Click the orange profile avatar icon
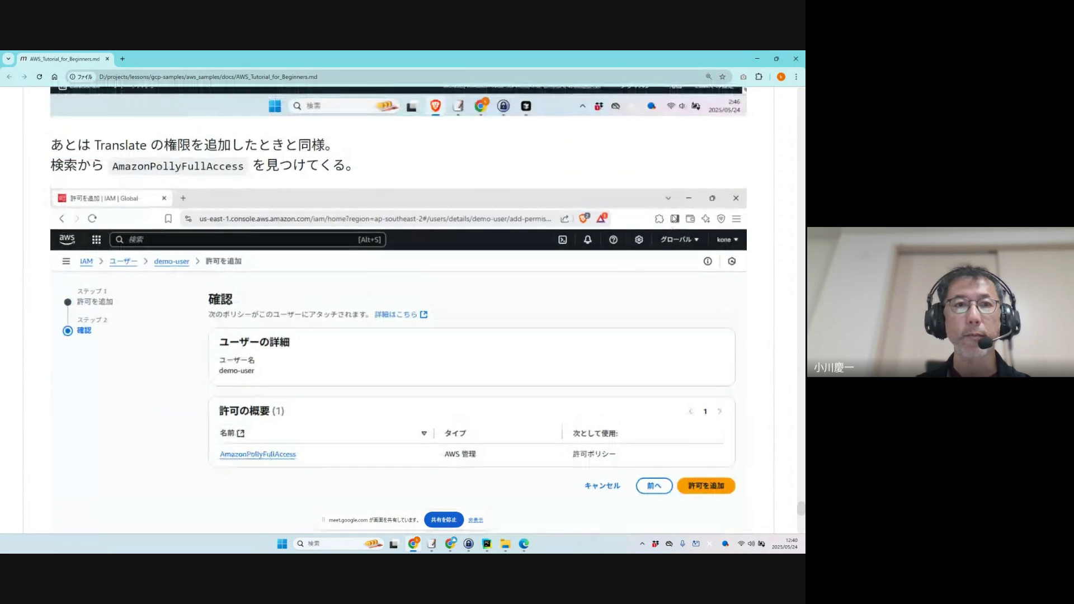This screenshot has width=1074, height=604. 781,77
